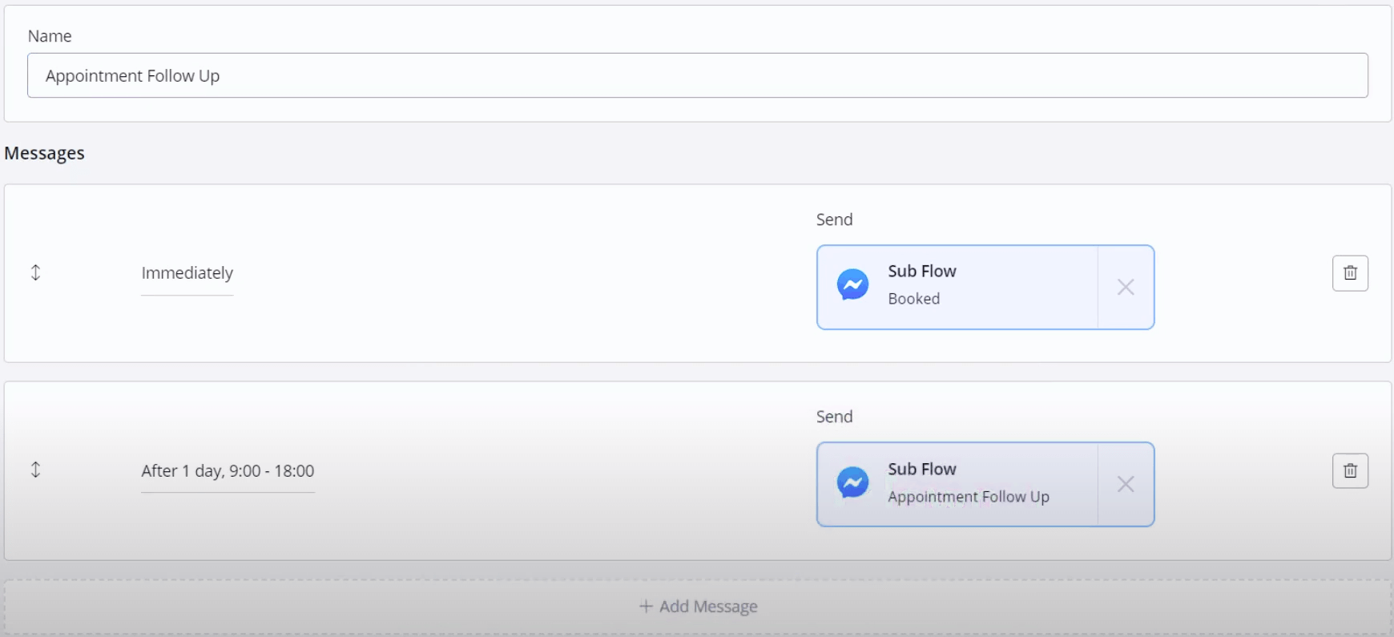Open the After 1 day, 9:00 - 18:00 timing selector
1394x637 pixels.
228,471
